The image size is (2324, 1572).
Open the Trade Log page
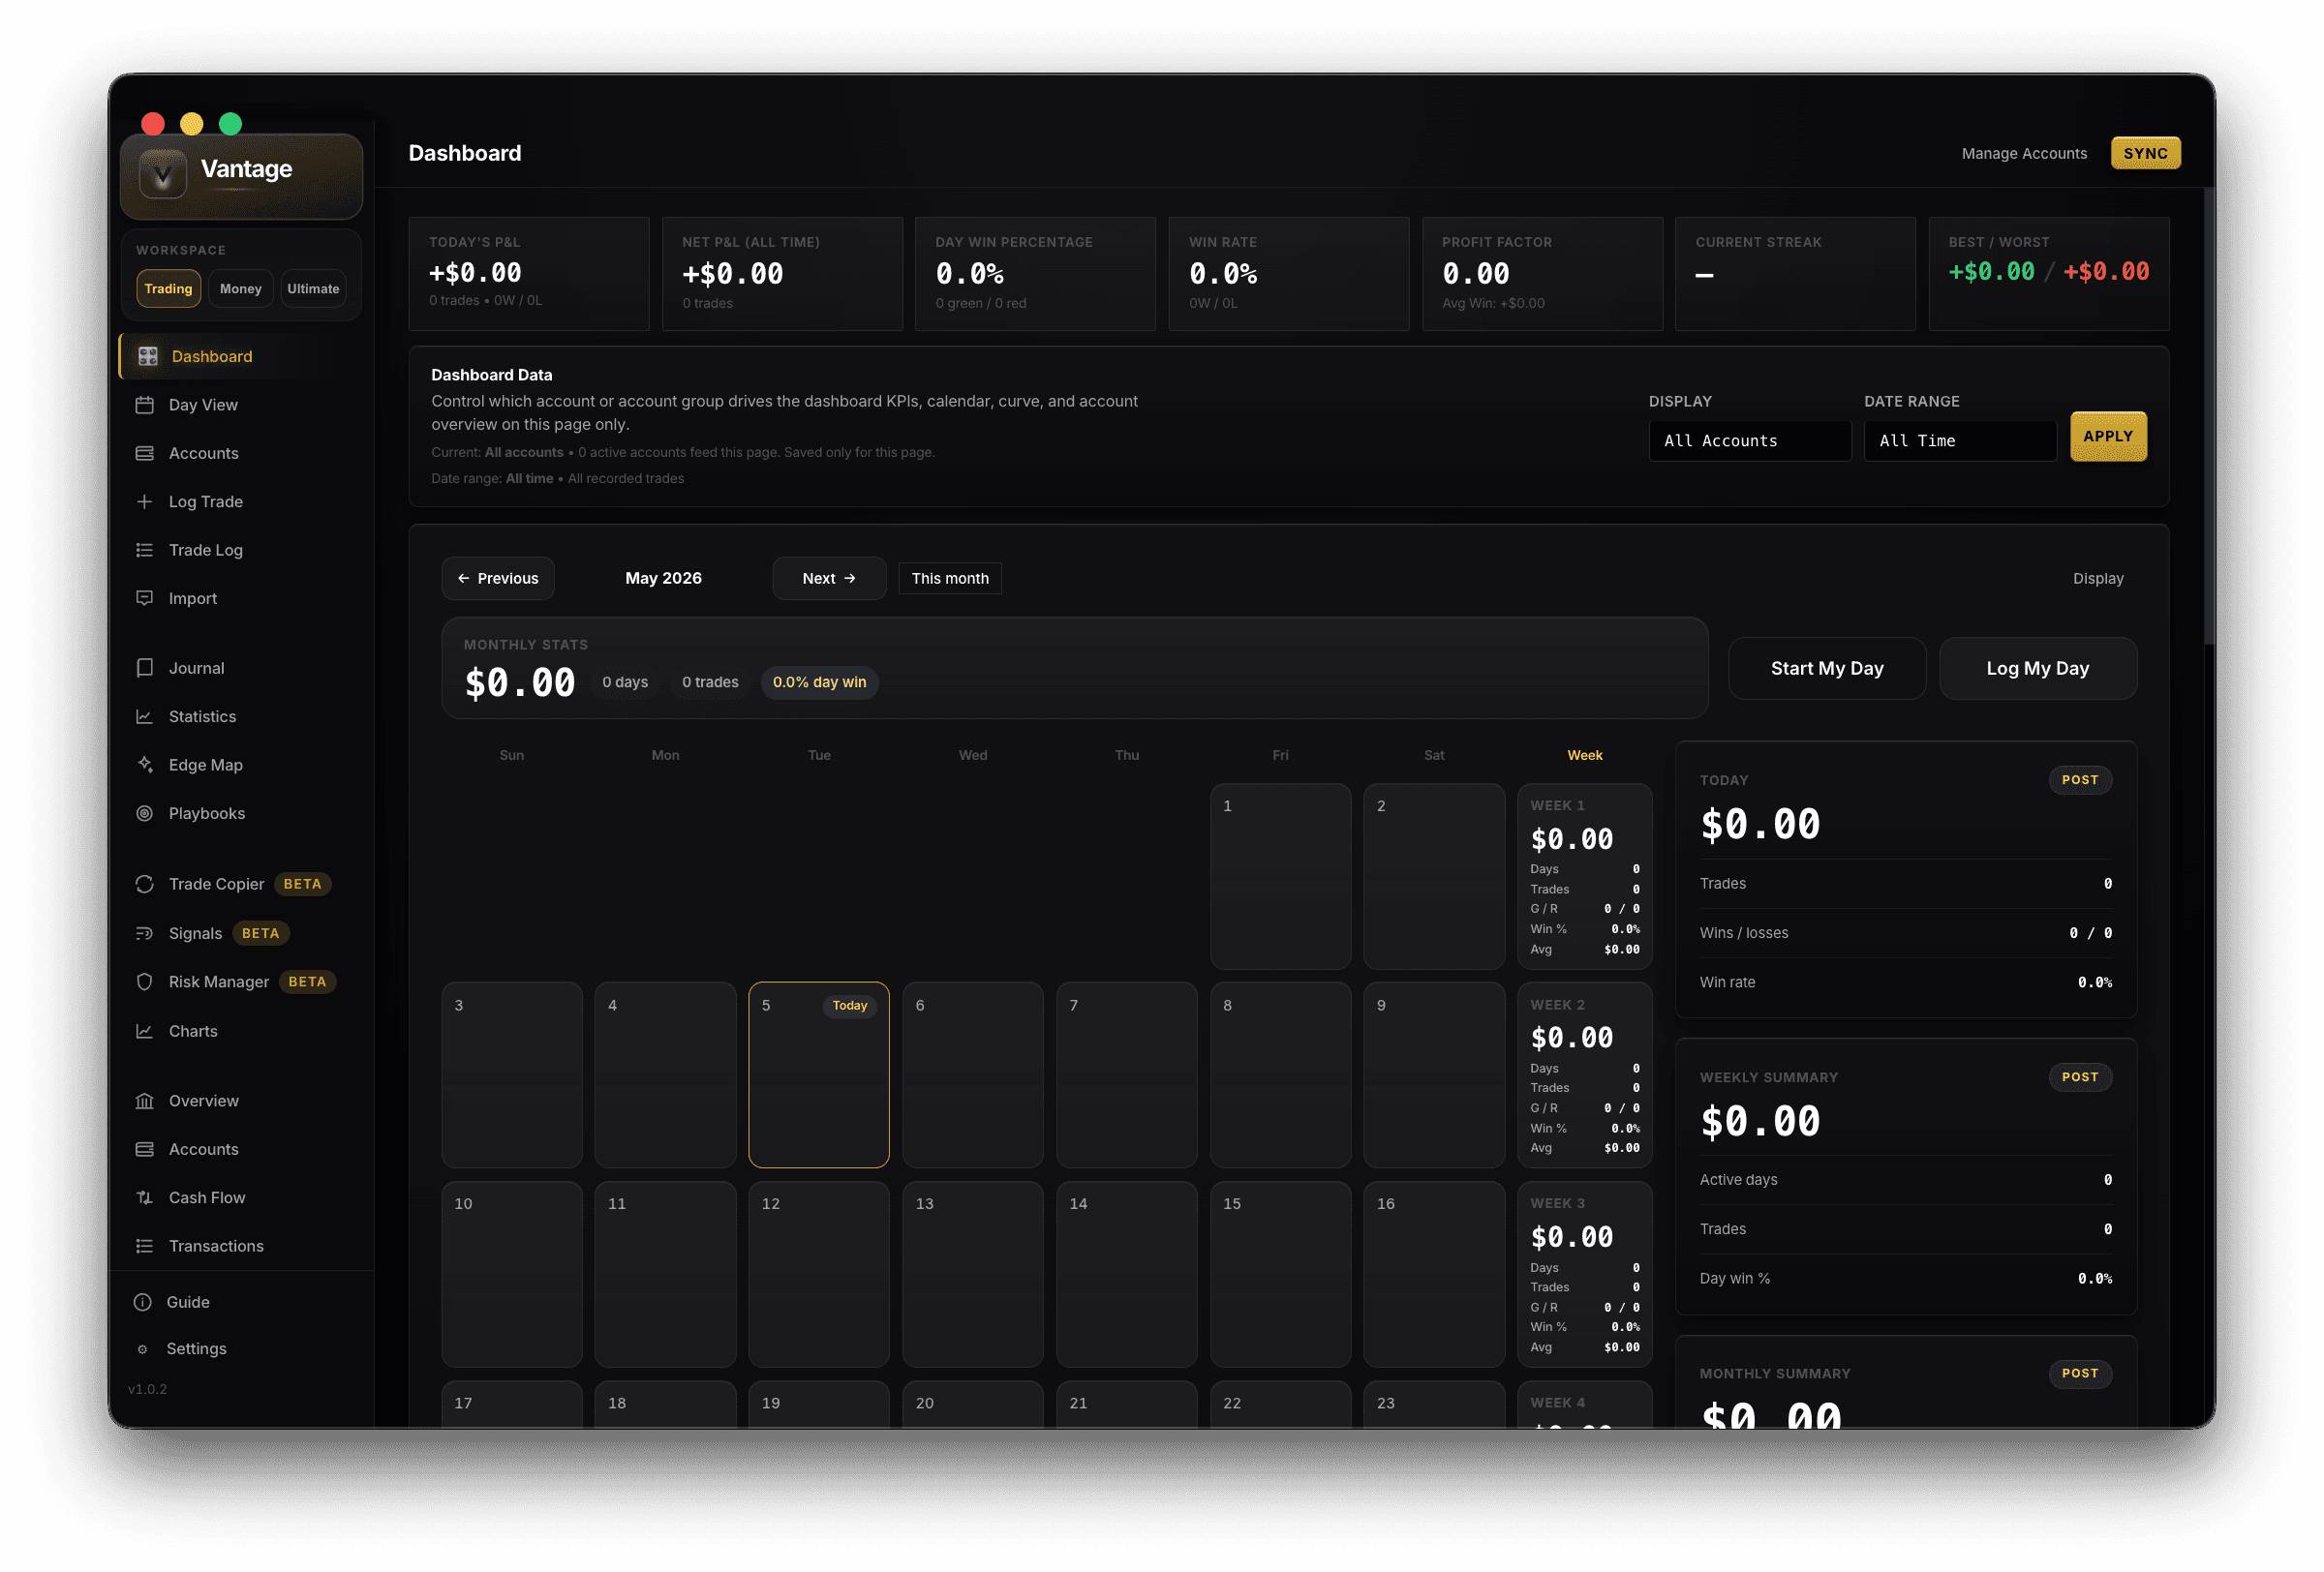240,551
